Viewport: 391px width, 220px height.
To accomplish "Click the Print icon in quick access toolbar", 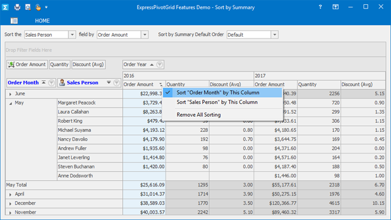I will [x=17, y=7].
